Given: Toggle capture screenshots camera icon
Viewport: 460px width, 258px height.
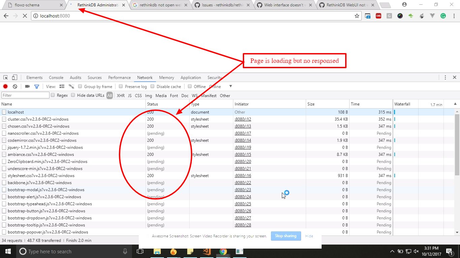Looking at the screenshot, I should coord(28,86).
